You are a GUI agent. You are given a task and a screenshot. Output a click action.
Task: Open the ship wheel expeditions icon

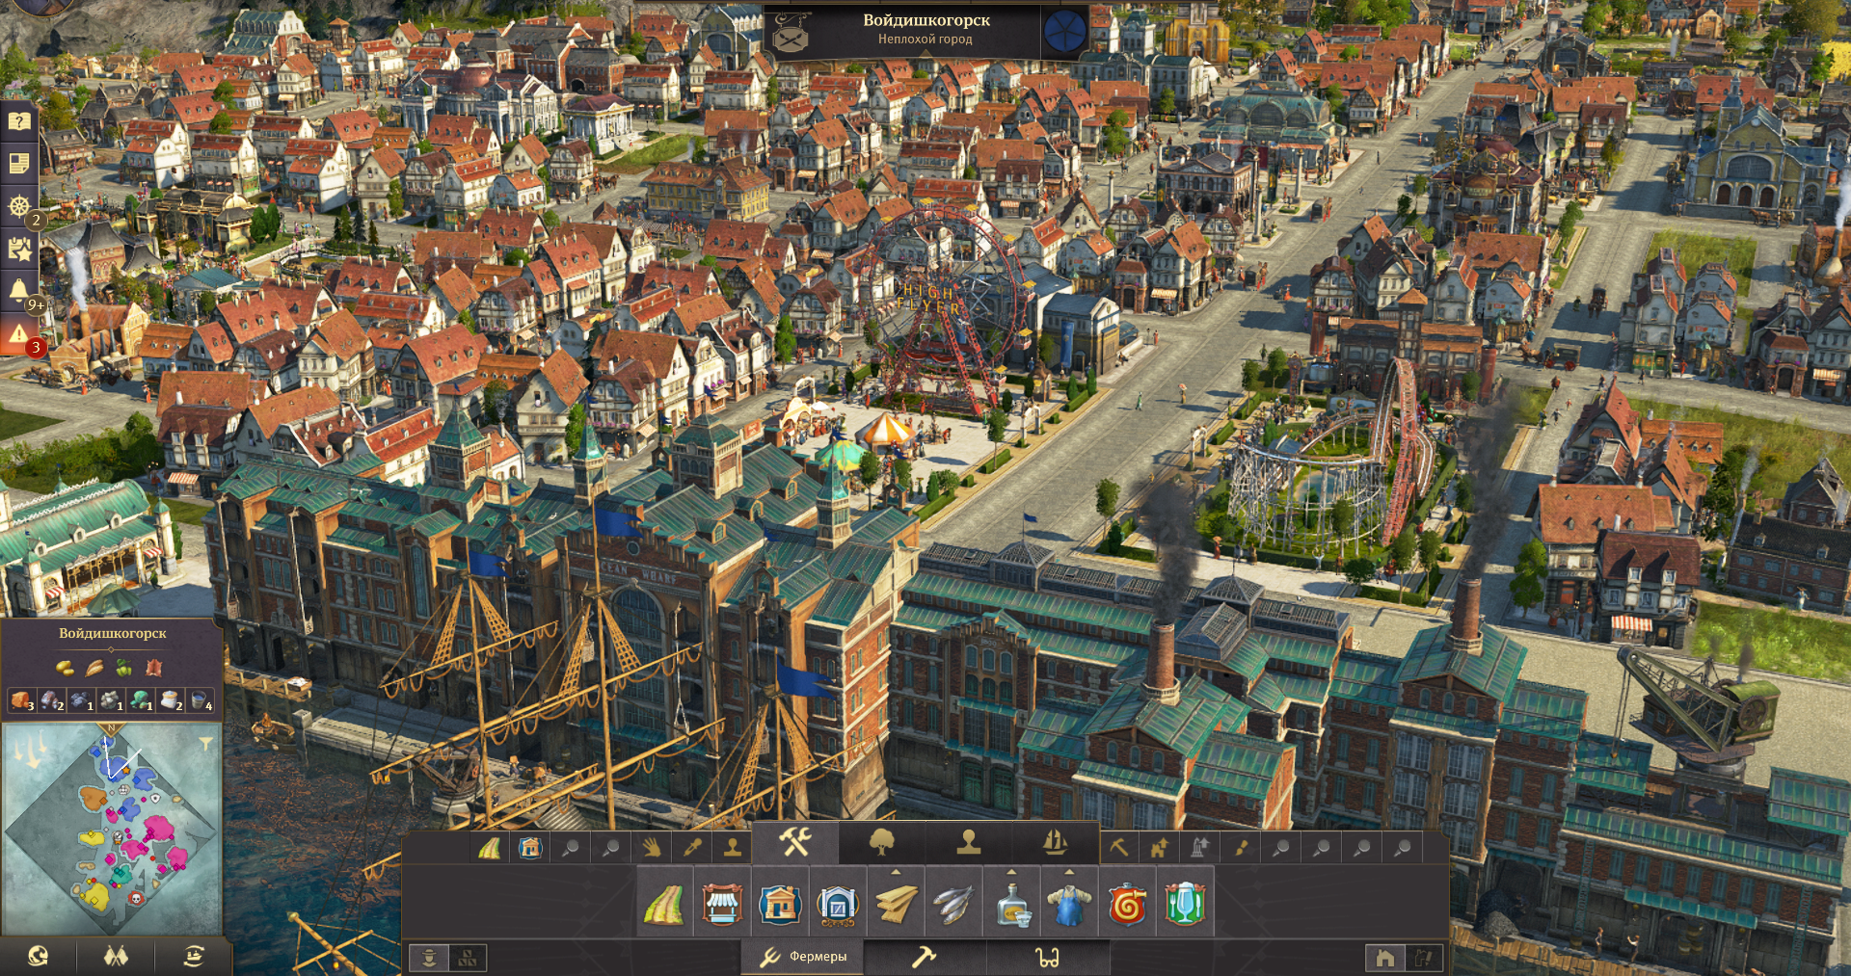click(19, 205)
